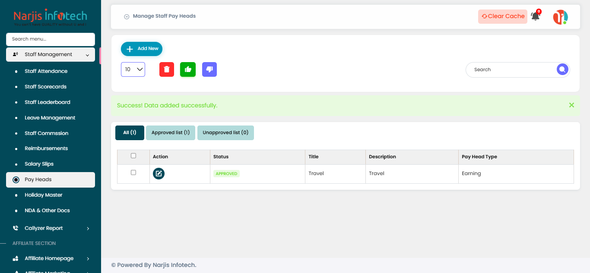Open NDA & Other Docs in sidebar
The image size is (590, 273).
coord(48,210)
